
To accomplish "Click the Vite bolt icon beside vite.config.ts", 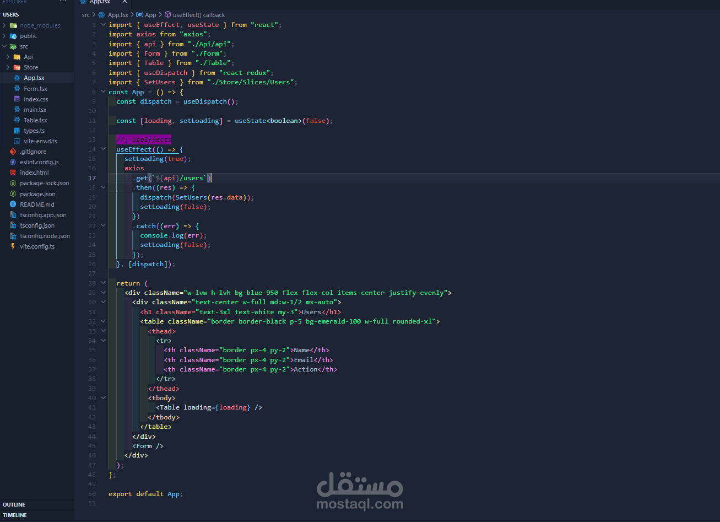I will pos(13,246).
